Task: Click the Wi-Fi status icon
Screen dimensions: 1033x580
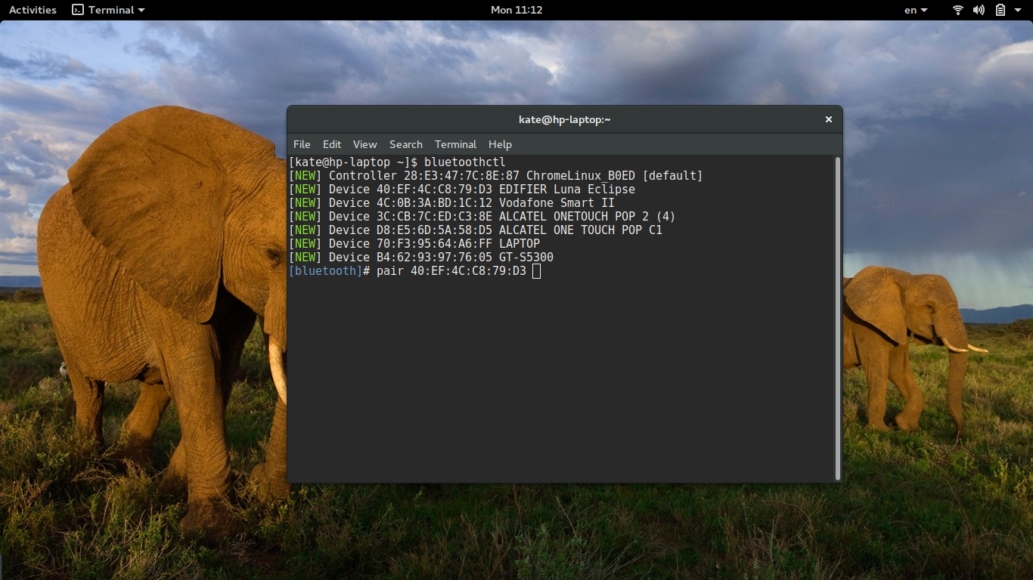Action: (958, 10)
